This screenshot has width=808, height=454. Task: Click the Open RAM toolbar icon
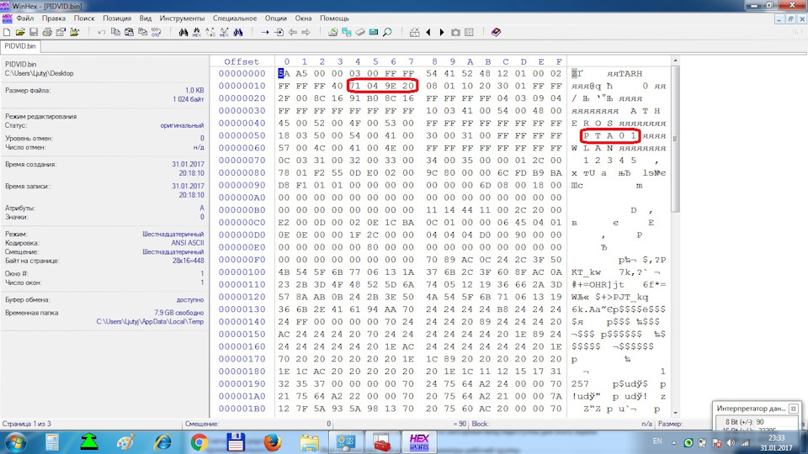[x=360, y=32]
